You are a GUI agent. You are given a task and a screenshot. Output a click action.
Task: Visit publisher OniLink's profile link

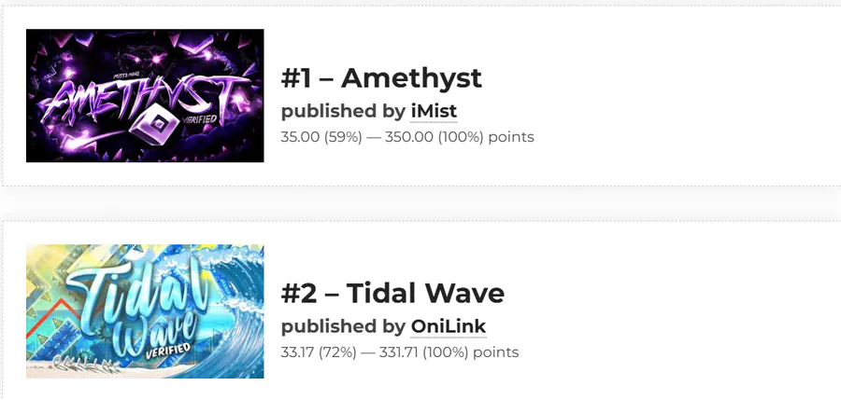(x=449, y=326)
